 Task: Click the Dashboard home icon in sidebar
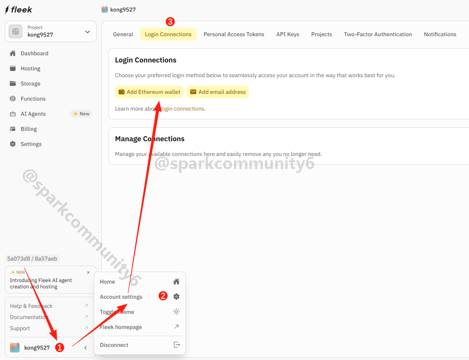(13, 53)
